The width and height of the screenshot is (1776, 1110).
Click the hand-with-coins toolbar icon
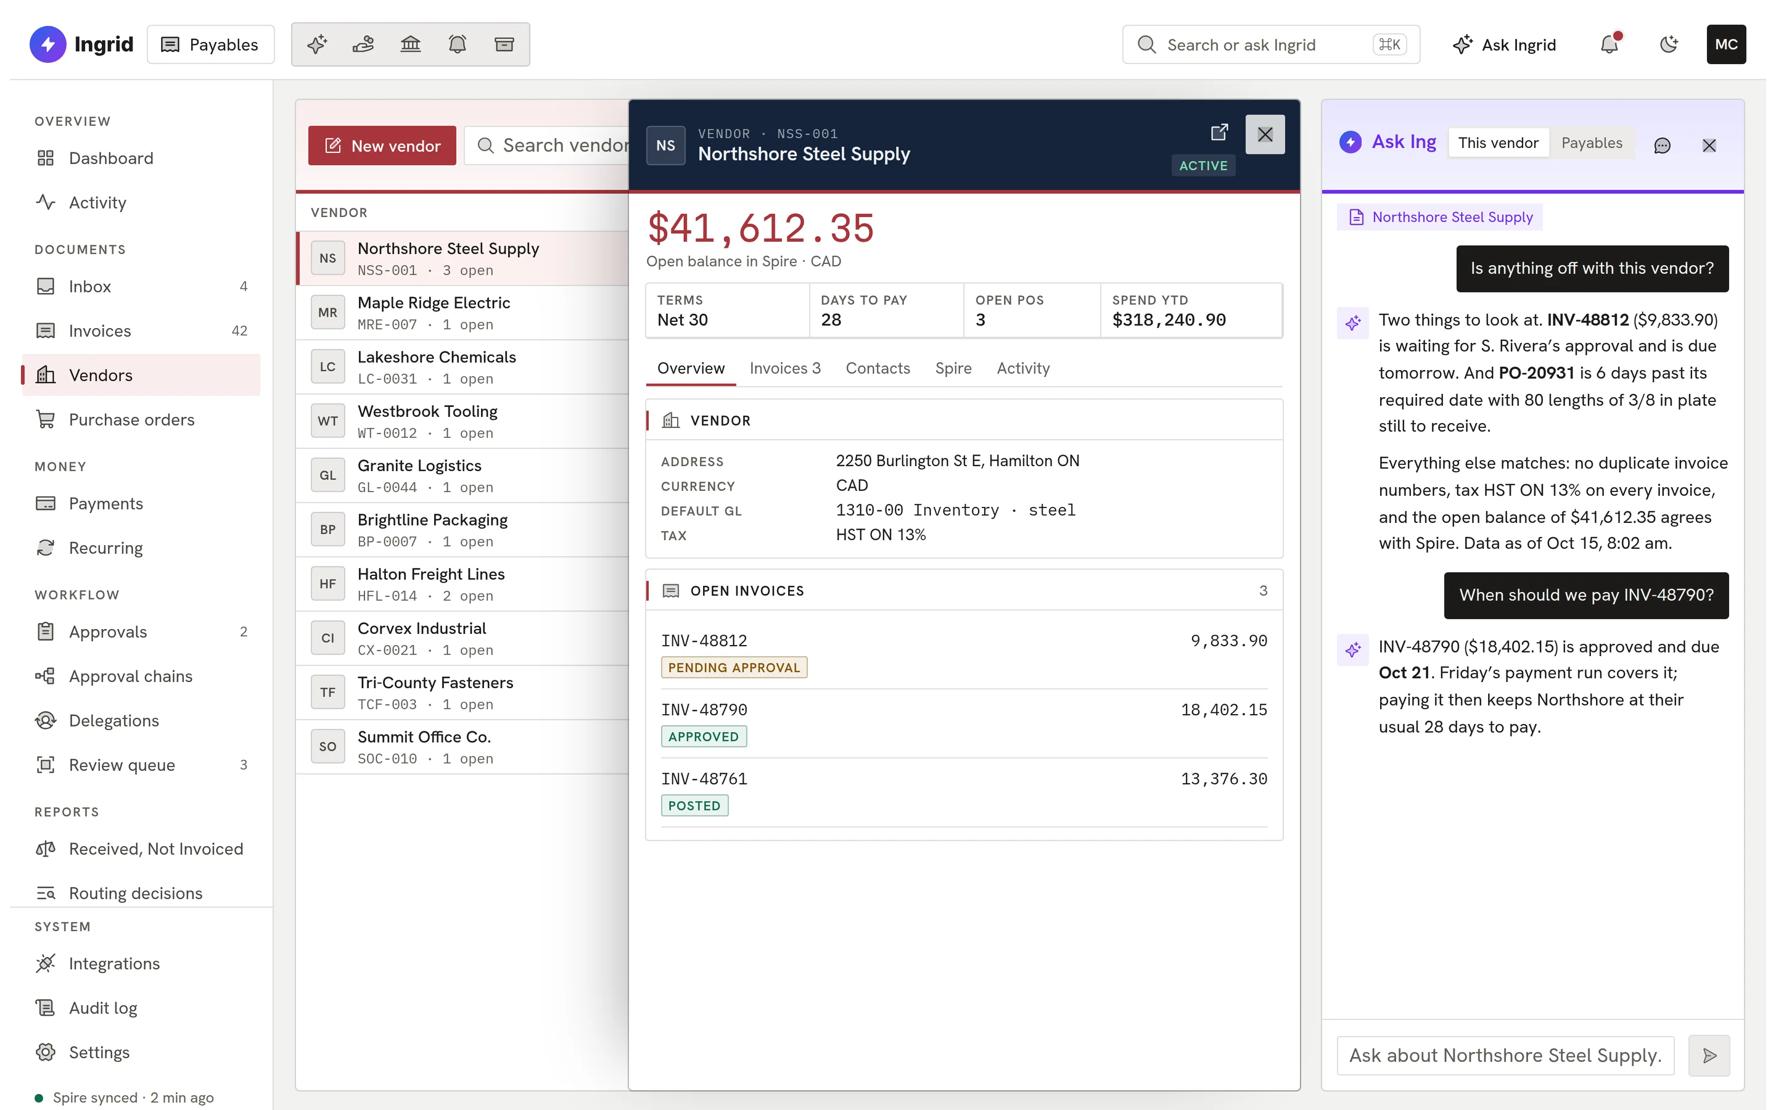click(x=363, y=44)
